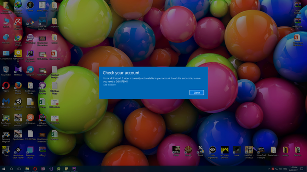Close the Check your account dialog
This screenshot has height=172, width=307.
pyautogui.click(x=197, y=92)
